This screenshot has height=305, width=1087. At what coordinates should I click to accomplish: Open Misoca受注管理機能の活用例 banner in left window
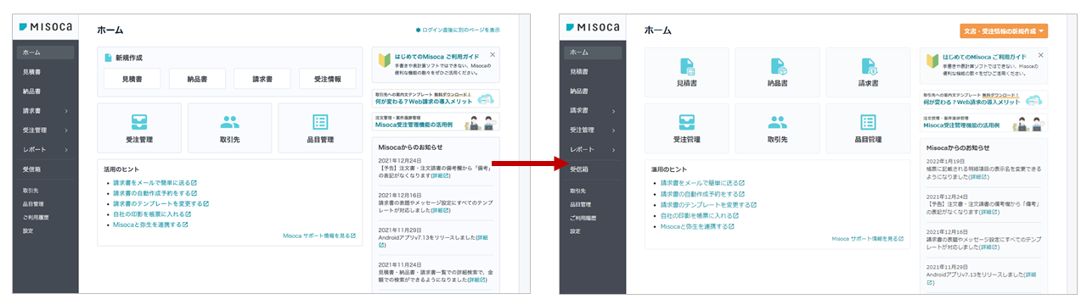(436, 122)
